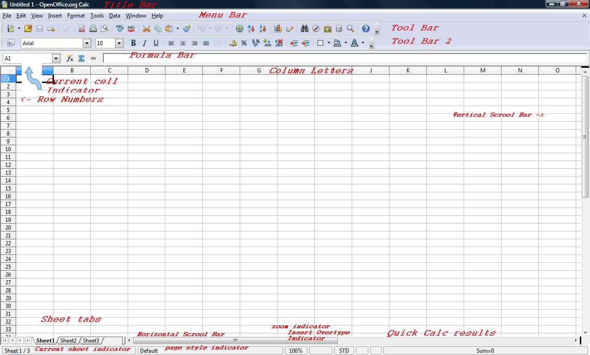Click the Paste clipboard icon
The image size is (590, 355).
[169, 29]
